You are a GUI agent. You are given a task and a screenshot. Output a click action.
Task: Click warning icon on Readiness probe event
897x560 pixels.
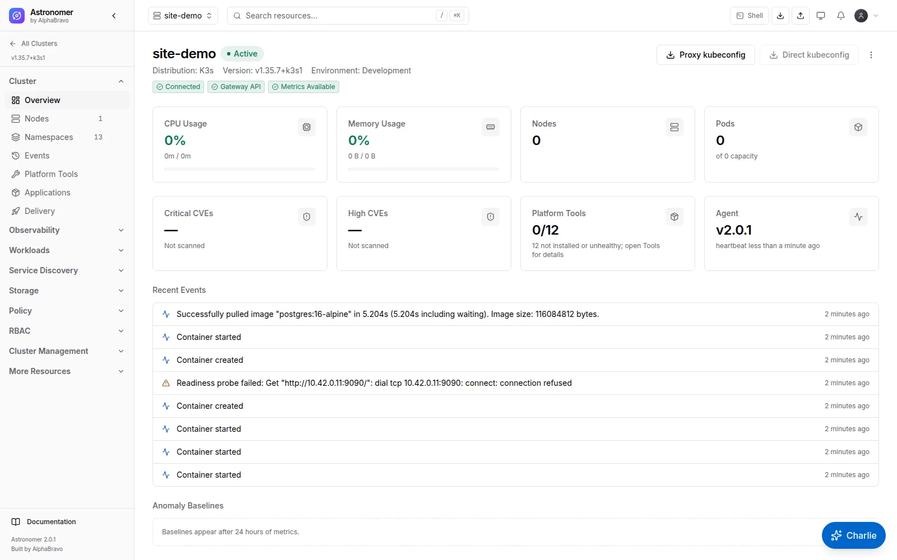tap(166, 383)
